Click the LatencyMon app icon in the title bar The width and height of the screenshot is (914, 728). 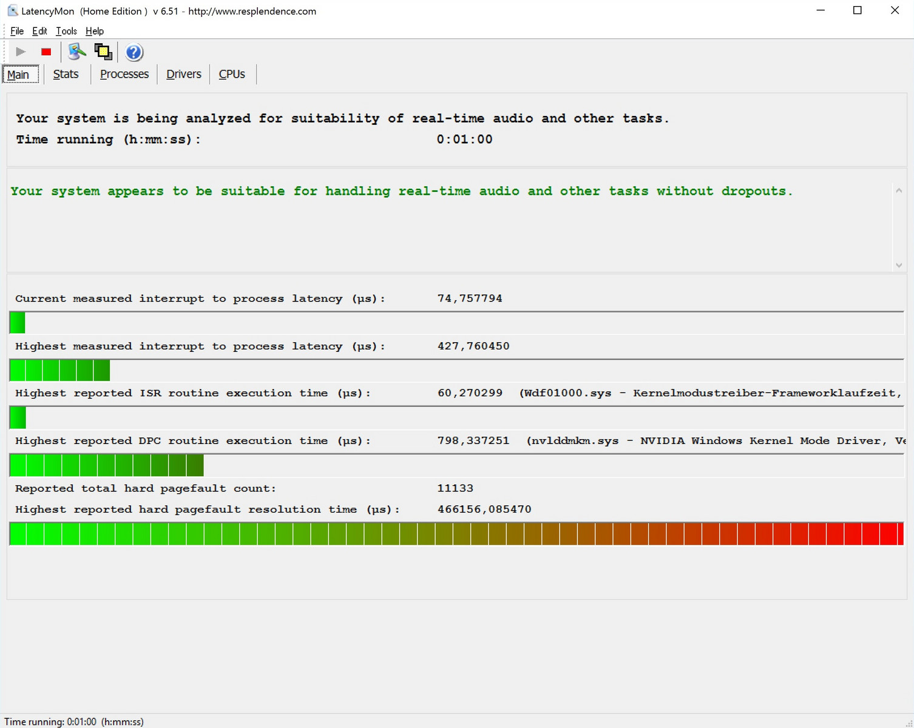(12, 10)
